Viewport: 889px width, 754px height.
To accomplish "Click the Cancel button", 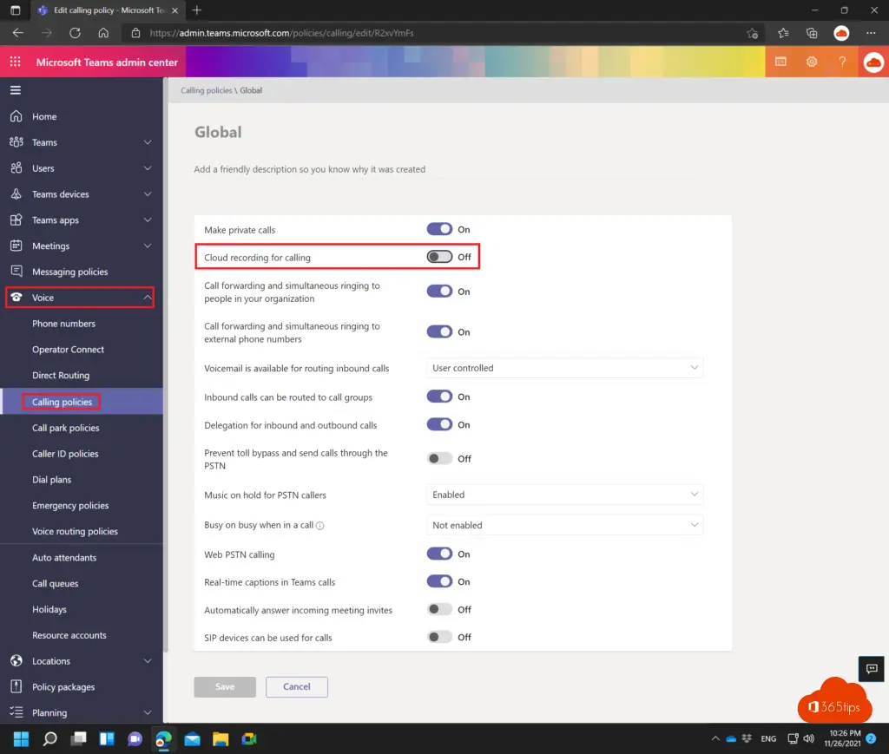I will point(297,686).
